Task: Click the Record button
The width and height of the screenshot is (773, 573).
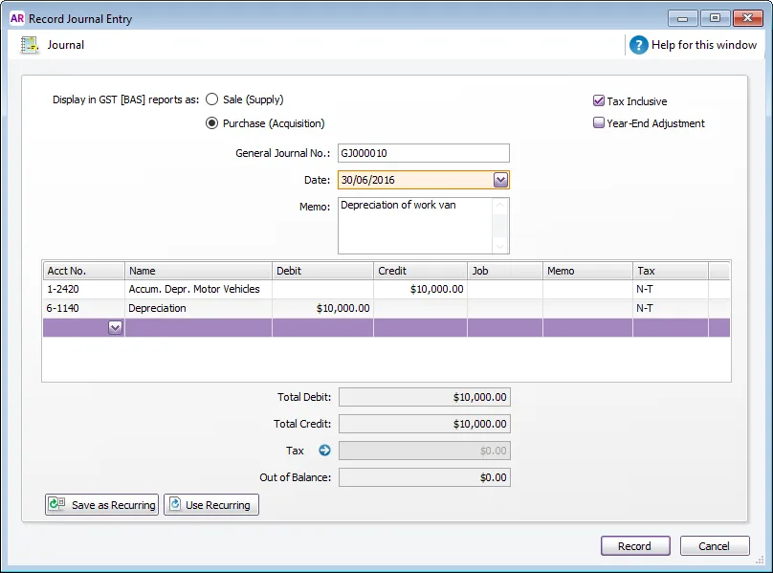Action: click(635, 546)
